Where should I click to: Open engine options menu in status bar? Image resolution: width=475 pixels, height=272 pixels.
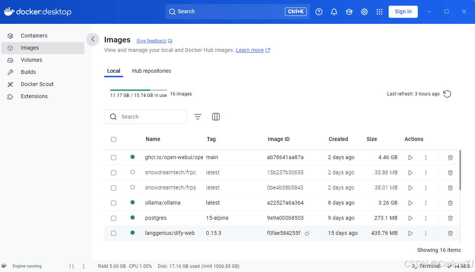click(x=84, y=266)
